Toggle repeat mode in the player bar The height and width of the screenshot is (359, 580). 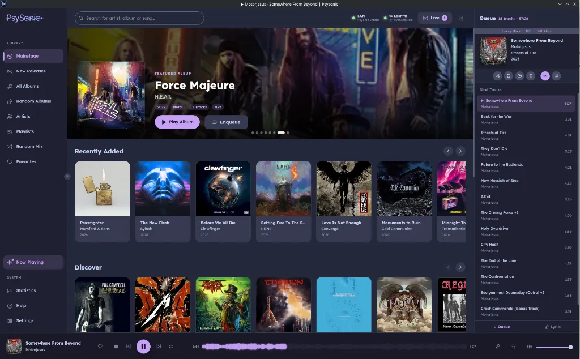[x=171, y=347]
